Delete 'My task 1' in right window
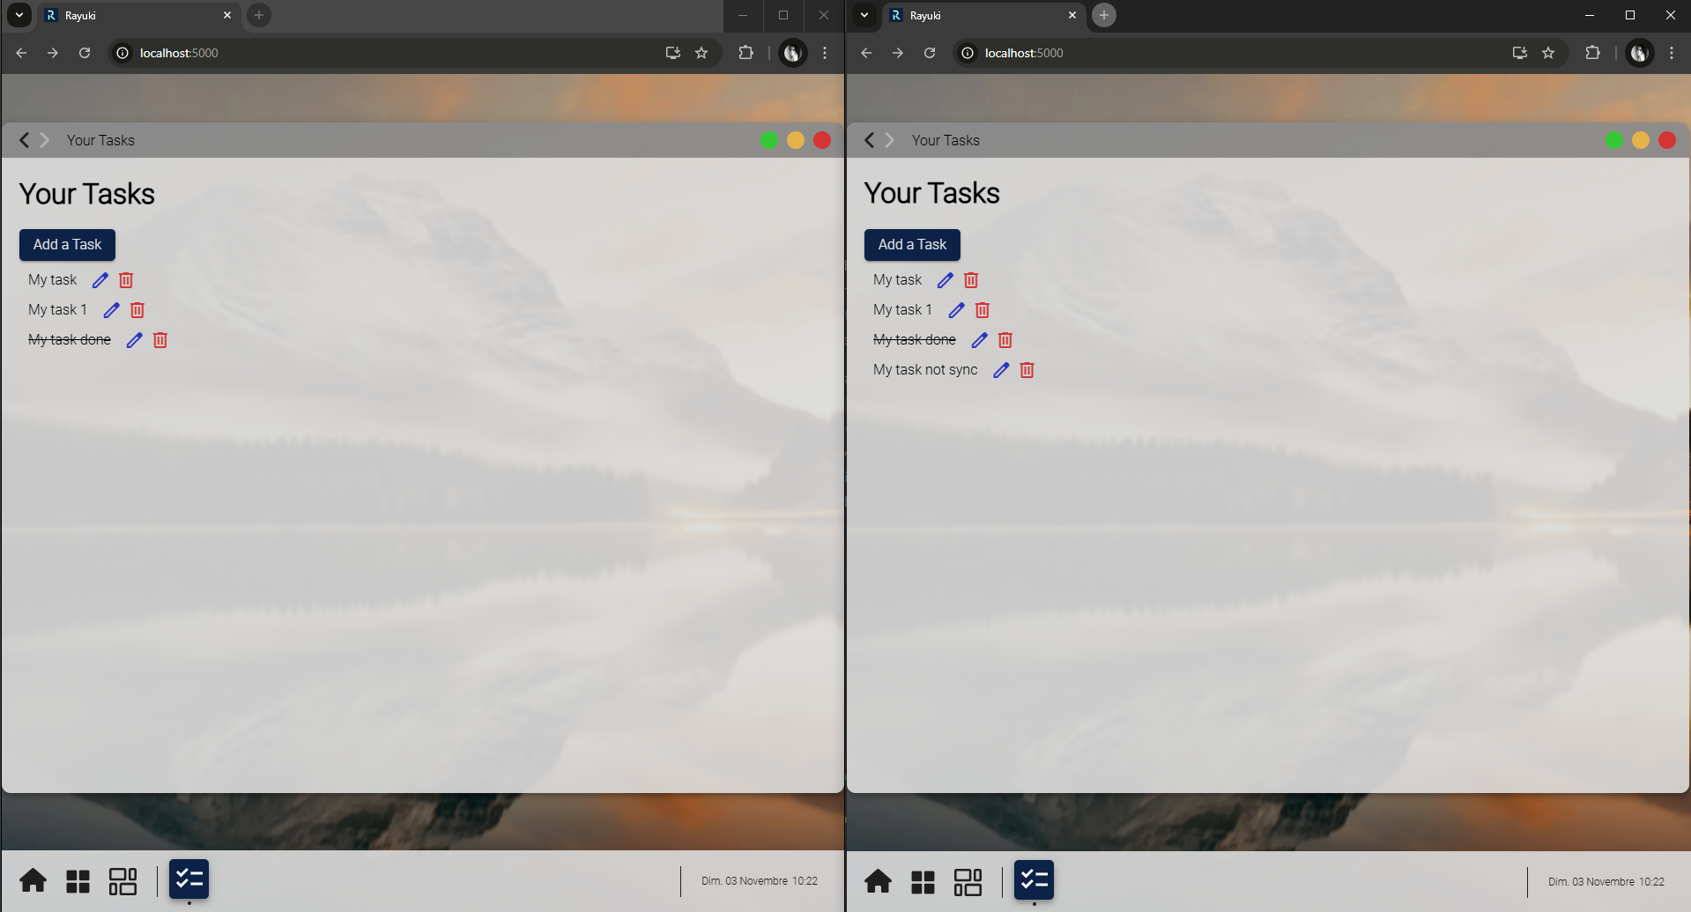 983,310
